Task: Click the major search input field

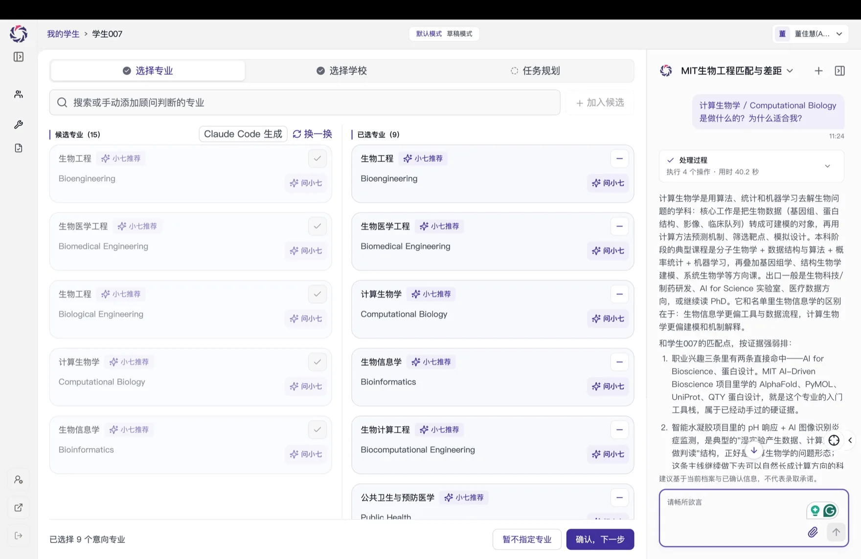Action: point(305,103)
